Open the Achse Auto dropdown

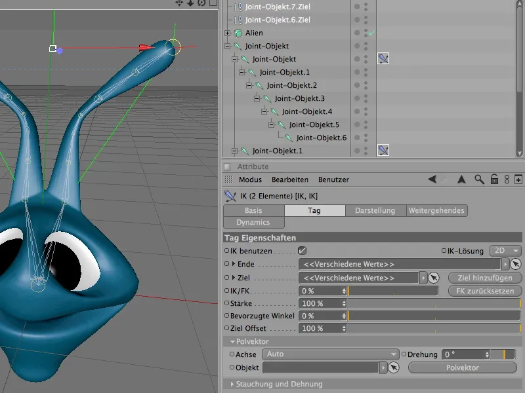point(331,354)
